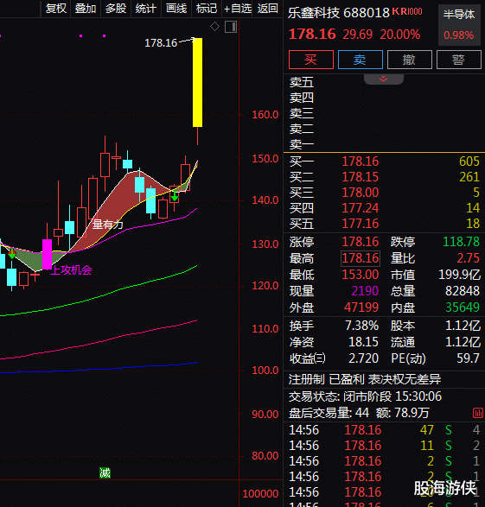This screenshot has height=507, width=485.
Task: Click the blue 卖 sell button
Action: tap(361, 60)
